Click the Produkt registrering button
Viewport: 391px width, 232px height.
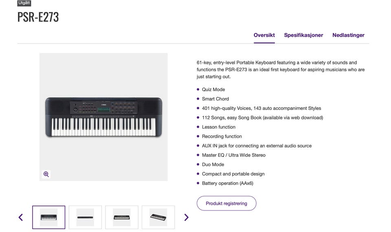coord(226,204)
